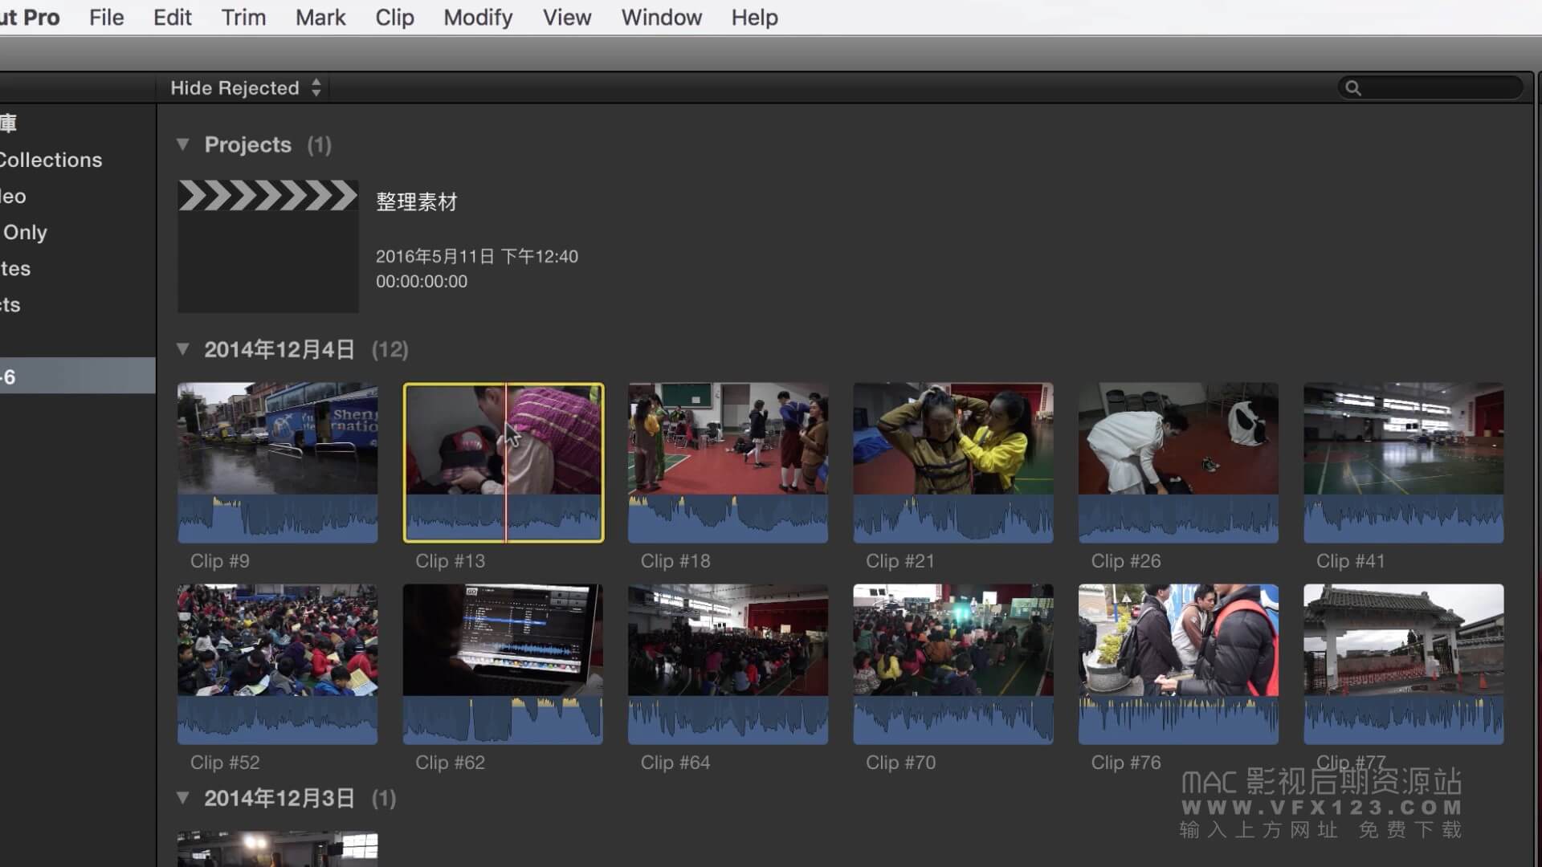Click the browser search field
This screenshot has height=867, width=1542.
(x=1430, y=88)
